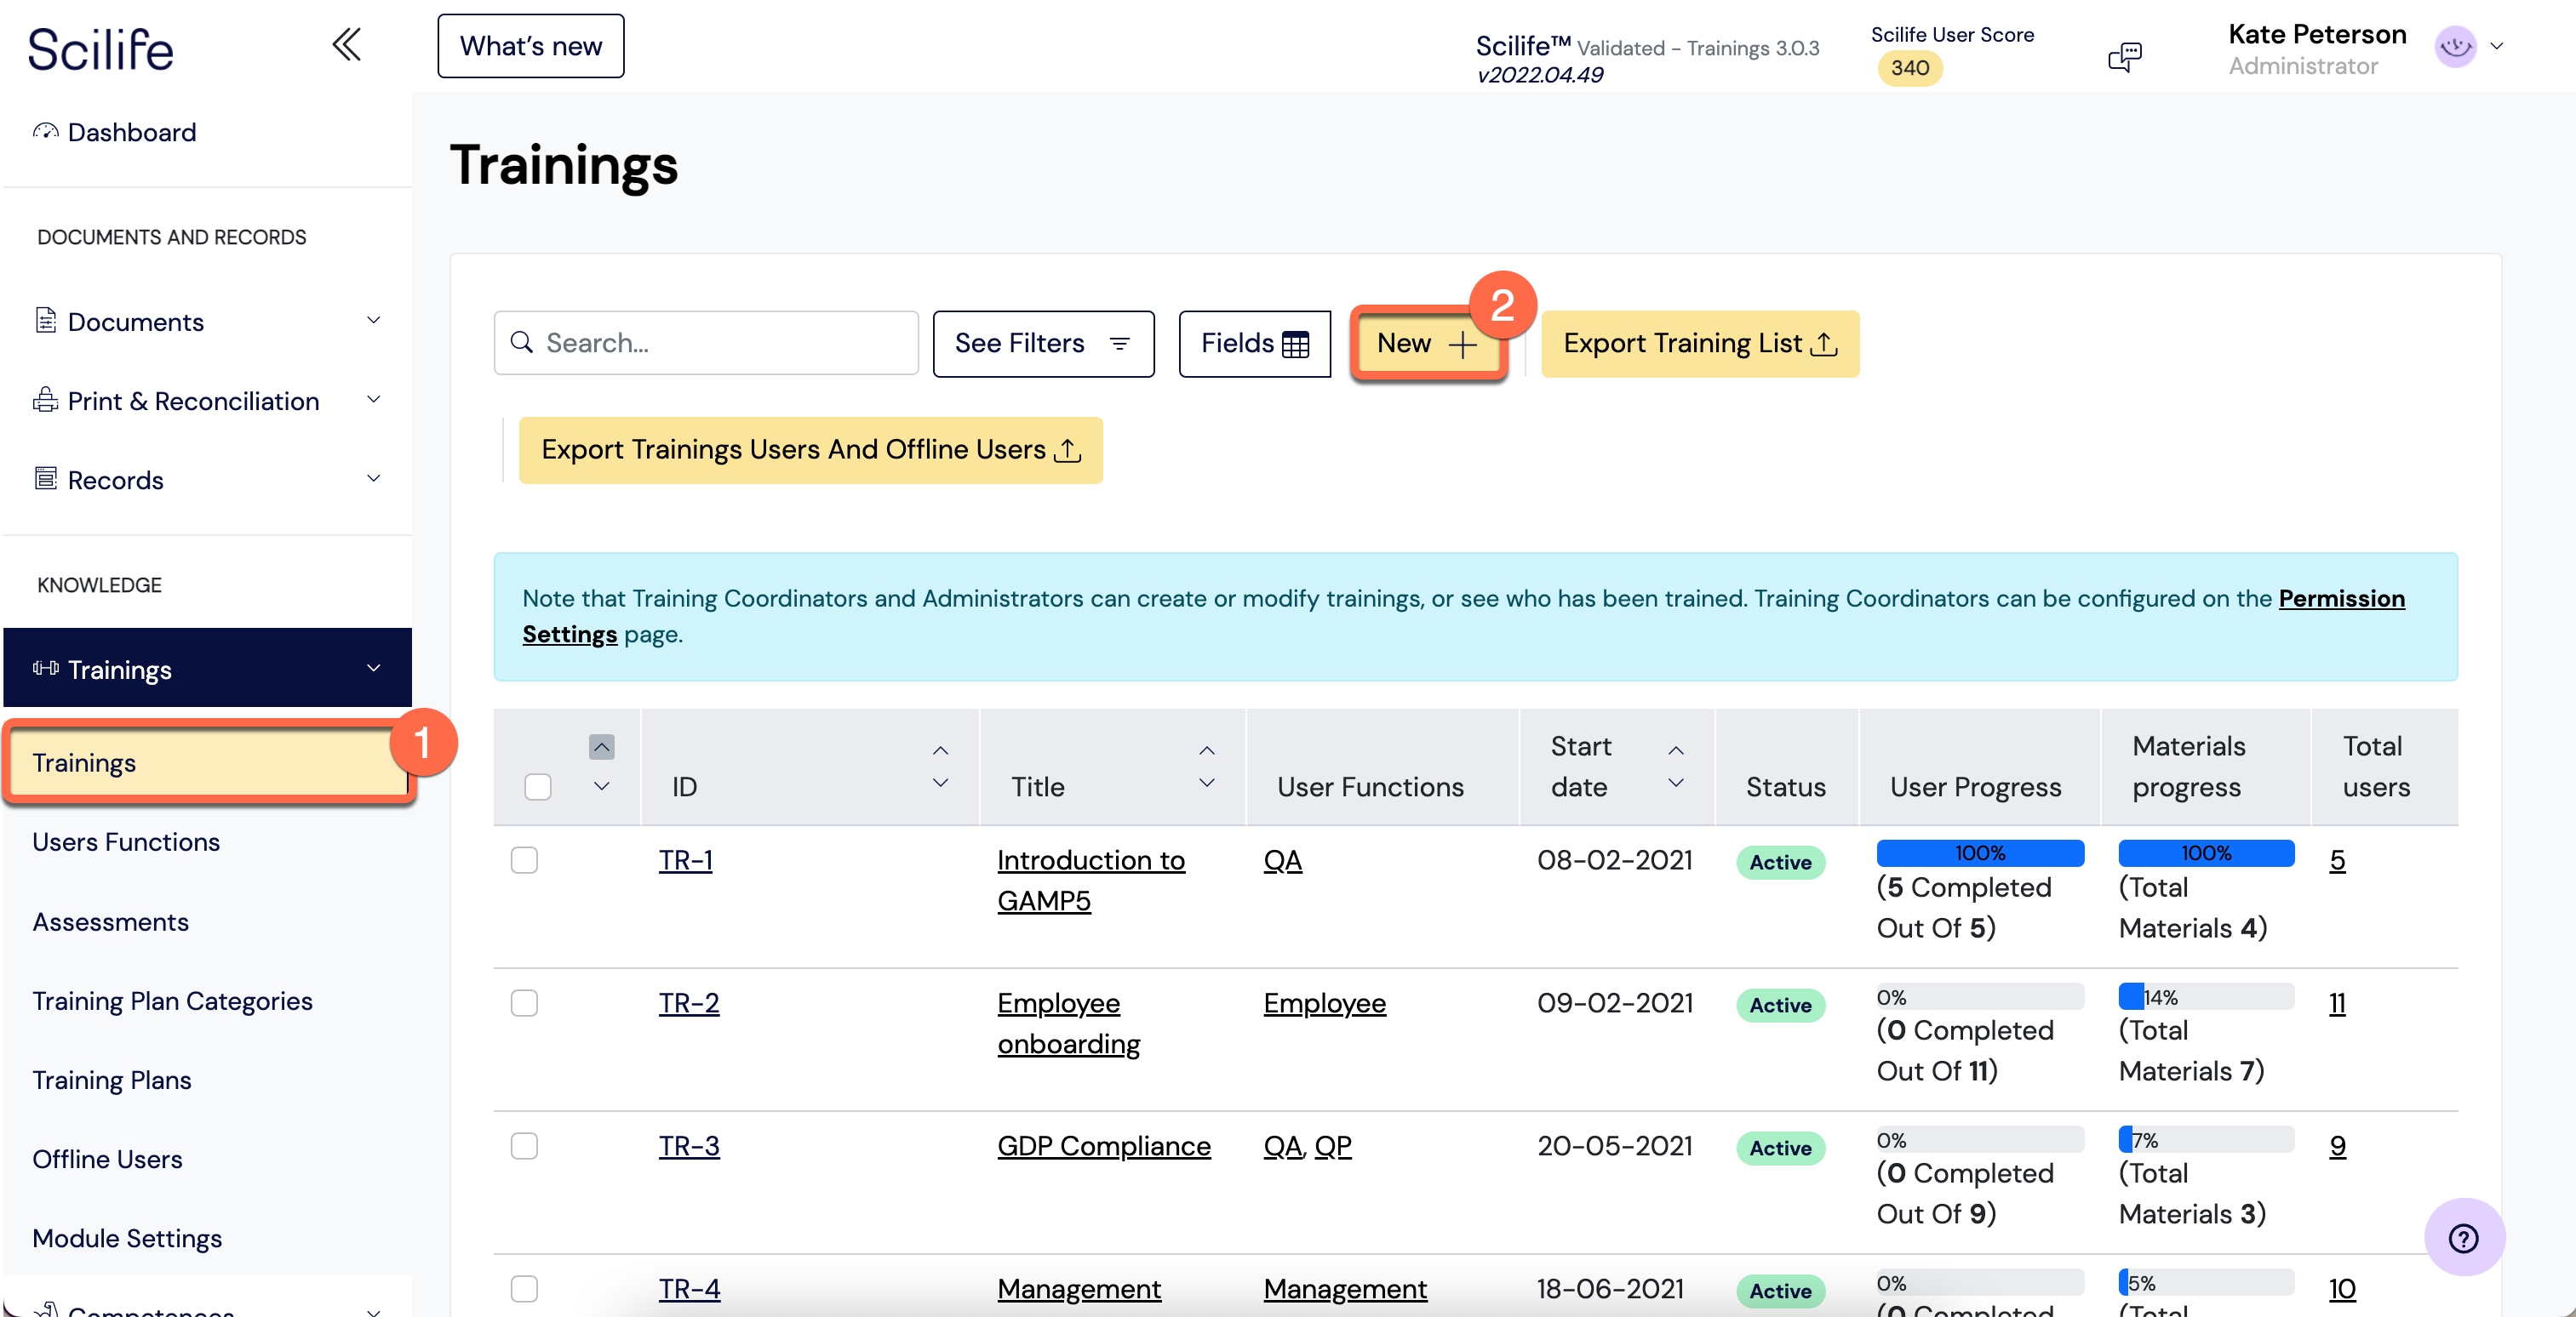The height and width of the screenshot is (1317, 2576).
Task: Open the chat messages icon
Action: click(x=2125, y=57)
